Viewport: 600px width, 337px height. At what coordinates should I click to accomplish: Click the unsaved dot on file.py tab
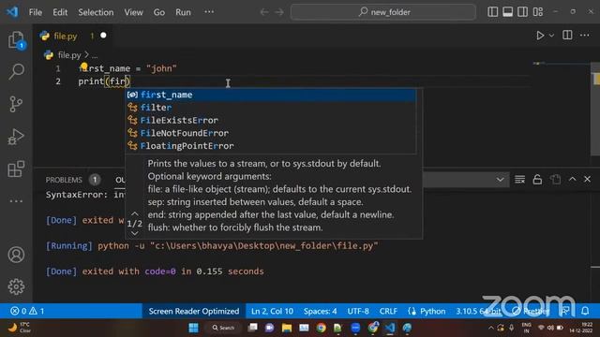click(103, 36)
